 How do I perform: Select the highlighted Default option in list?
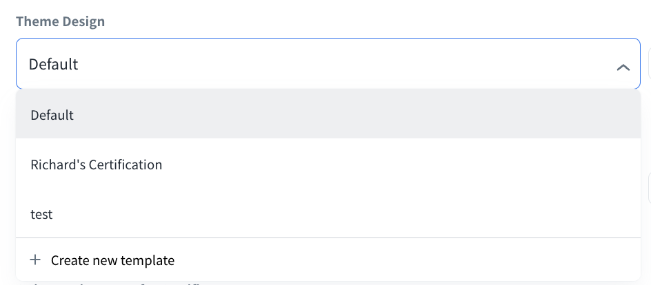click(52, 115)
